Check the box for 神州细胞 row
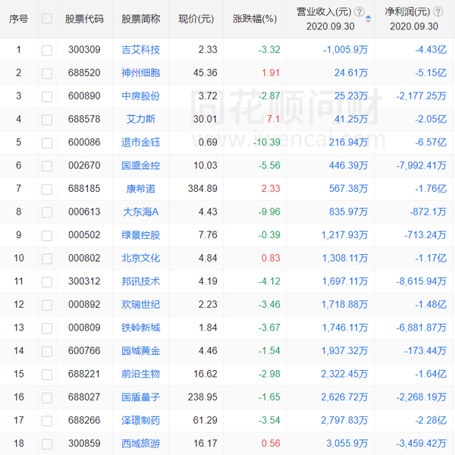 (47, 73)
